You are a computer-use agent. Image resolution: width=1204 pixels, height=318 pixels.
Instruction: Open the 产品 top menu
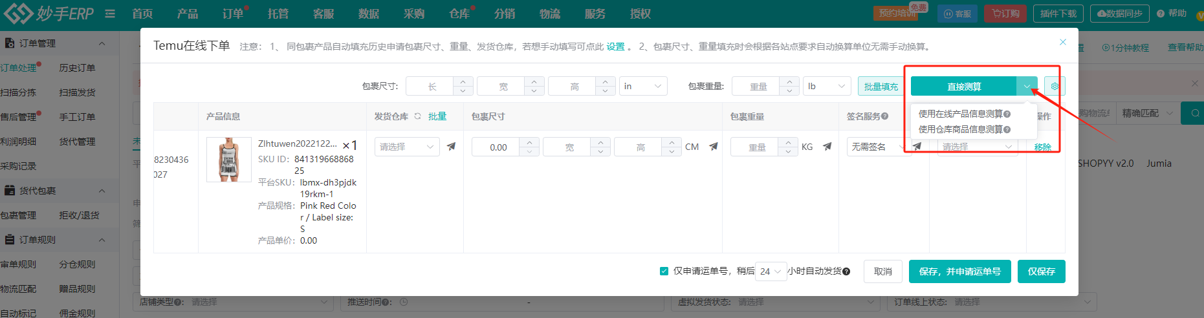pyautogui.click(x=188, y=14)
